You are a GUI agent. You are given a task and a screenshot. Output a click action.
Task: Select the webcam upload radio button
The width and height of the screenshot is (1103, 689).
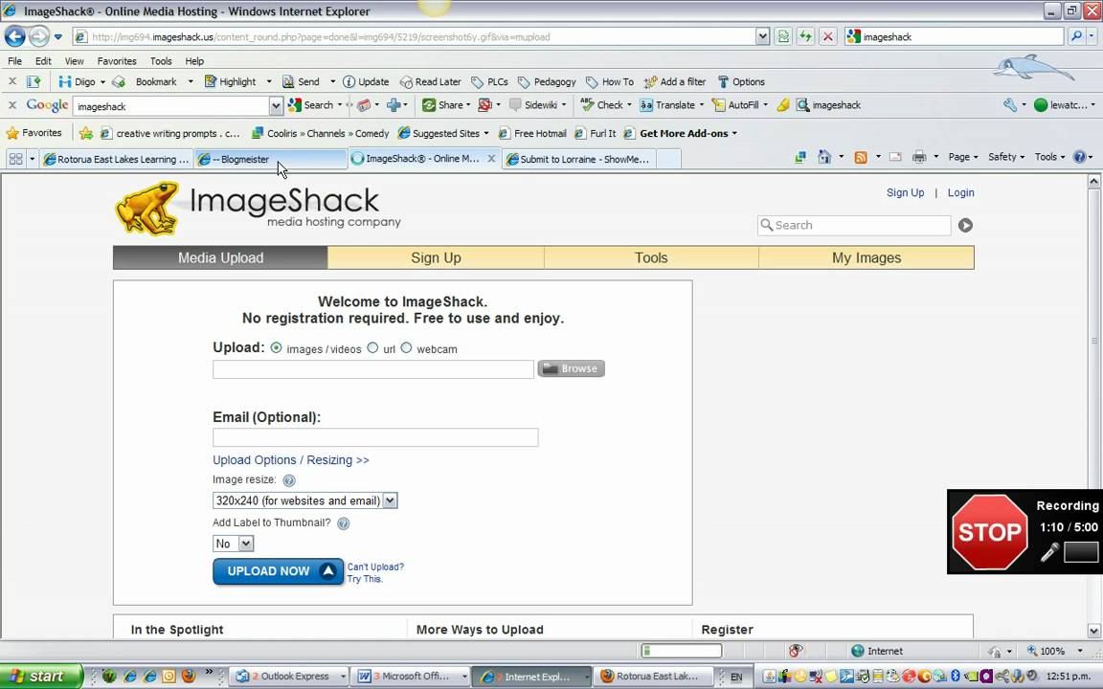tap(406, 348)
